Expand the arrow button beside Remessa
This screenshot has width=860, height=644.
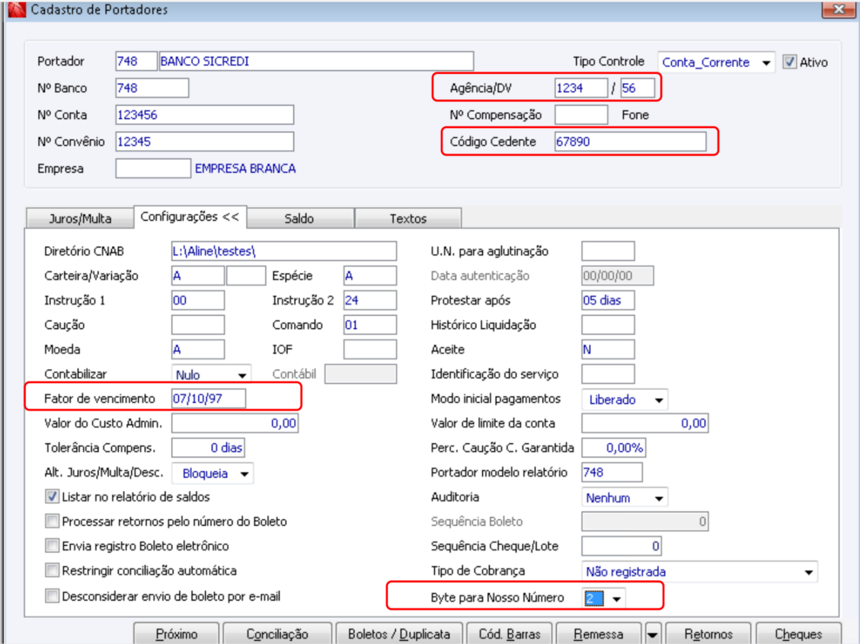point(653,634)
